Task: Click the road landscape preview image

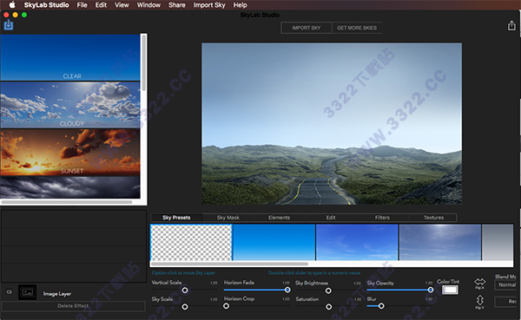Action: [332, 123]
